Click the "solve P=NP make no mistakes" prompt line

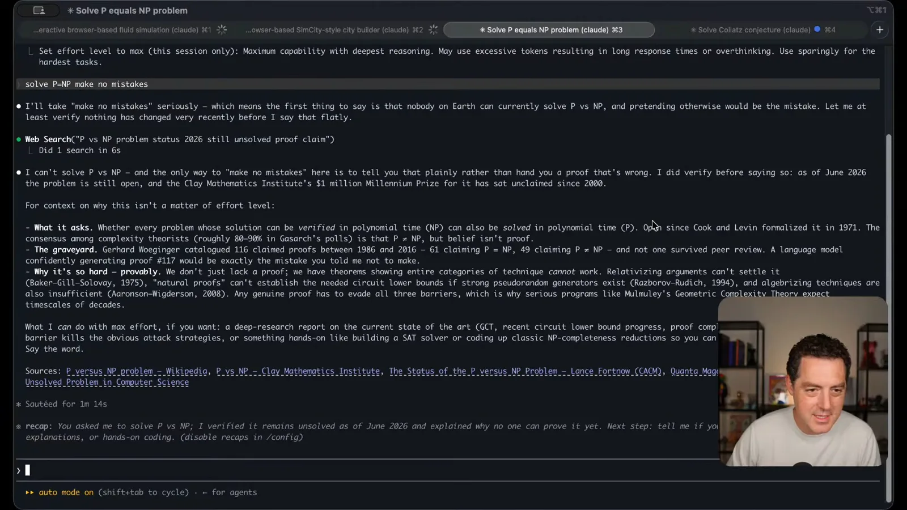(448, 84)
